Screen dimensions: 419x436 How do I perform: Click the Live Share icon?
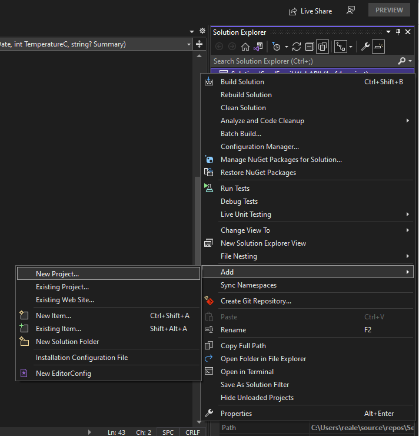pos(292,11)
